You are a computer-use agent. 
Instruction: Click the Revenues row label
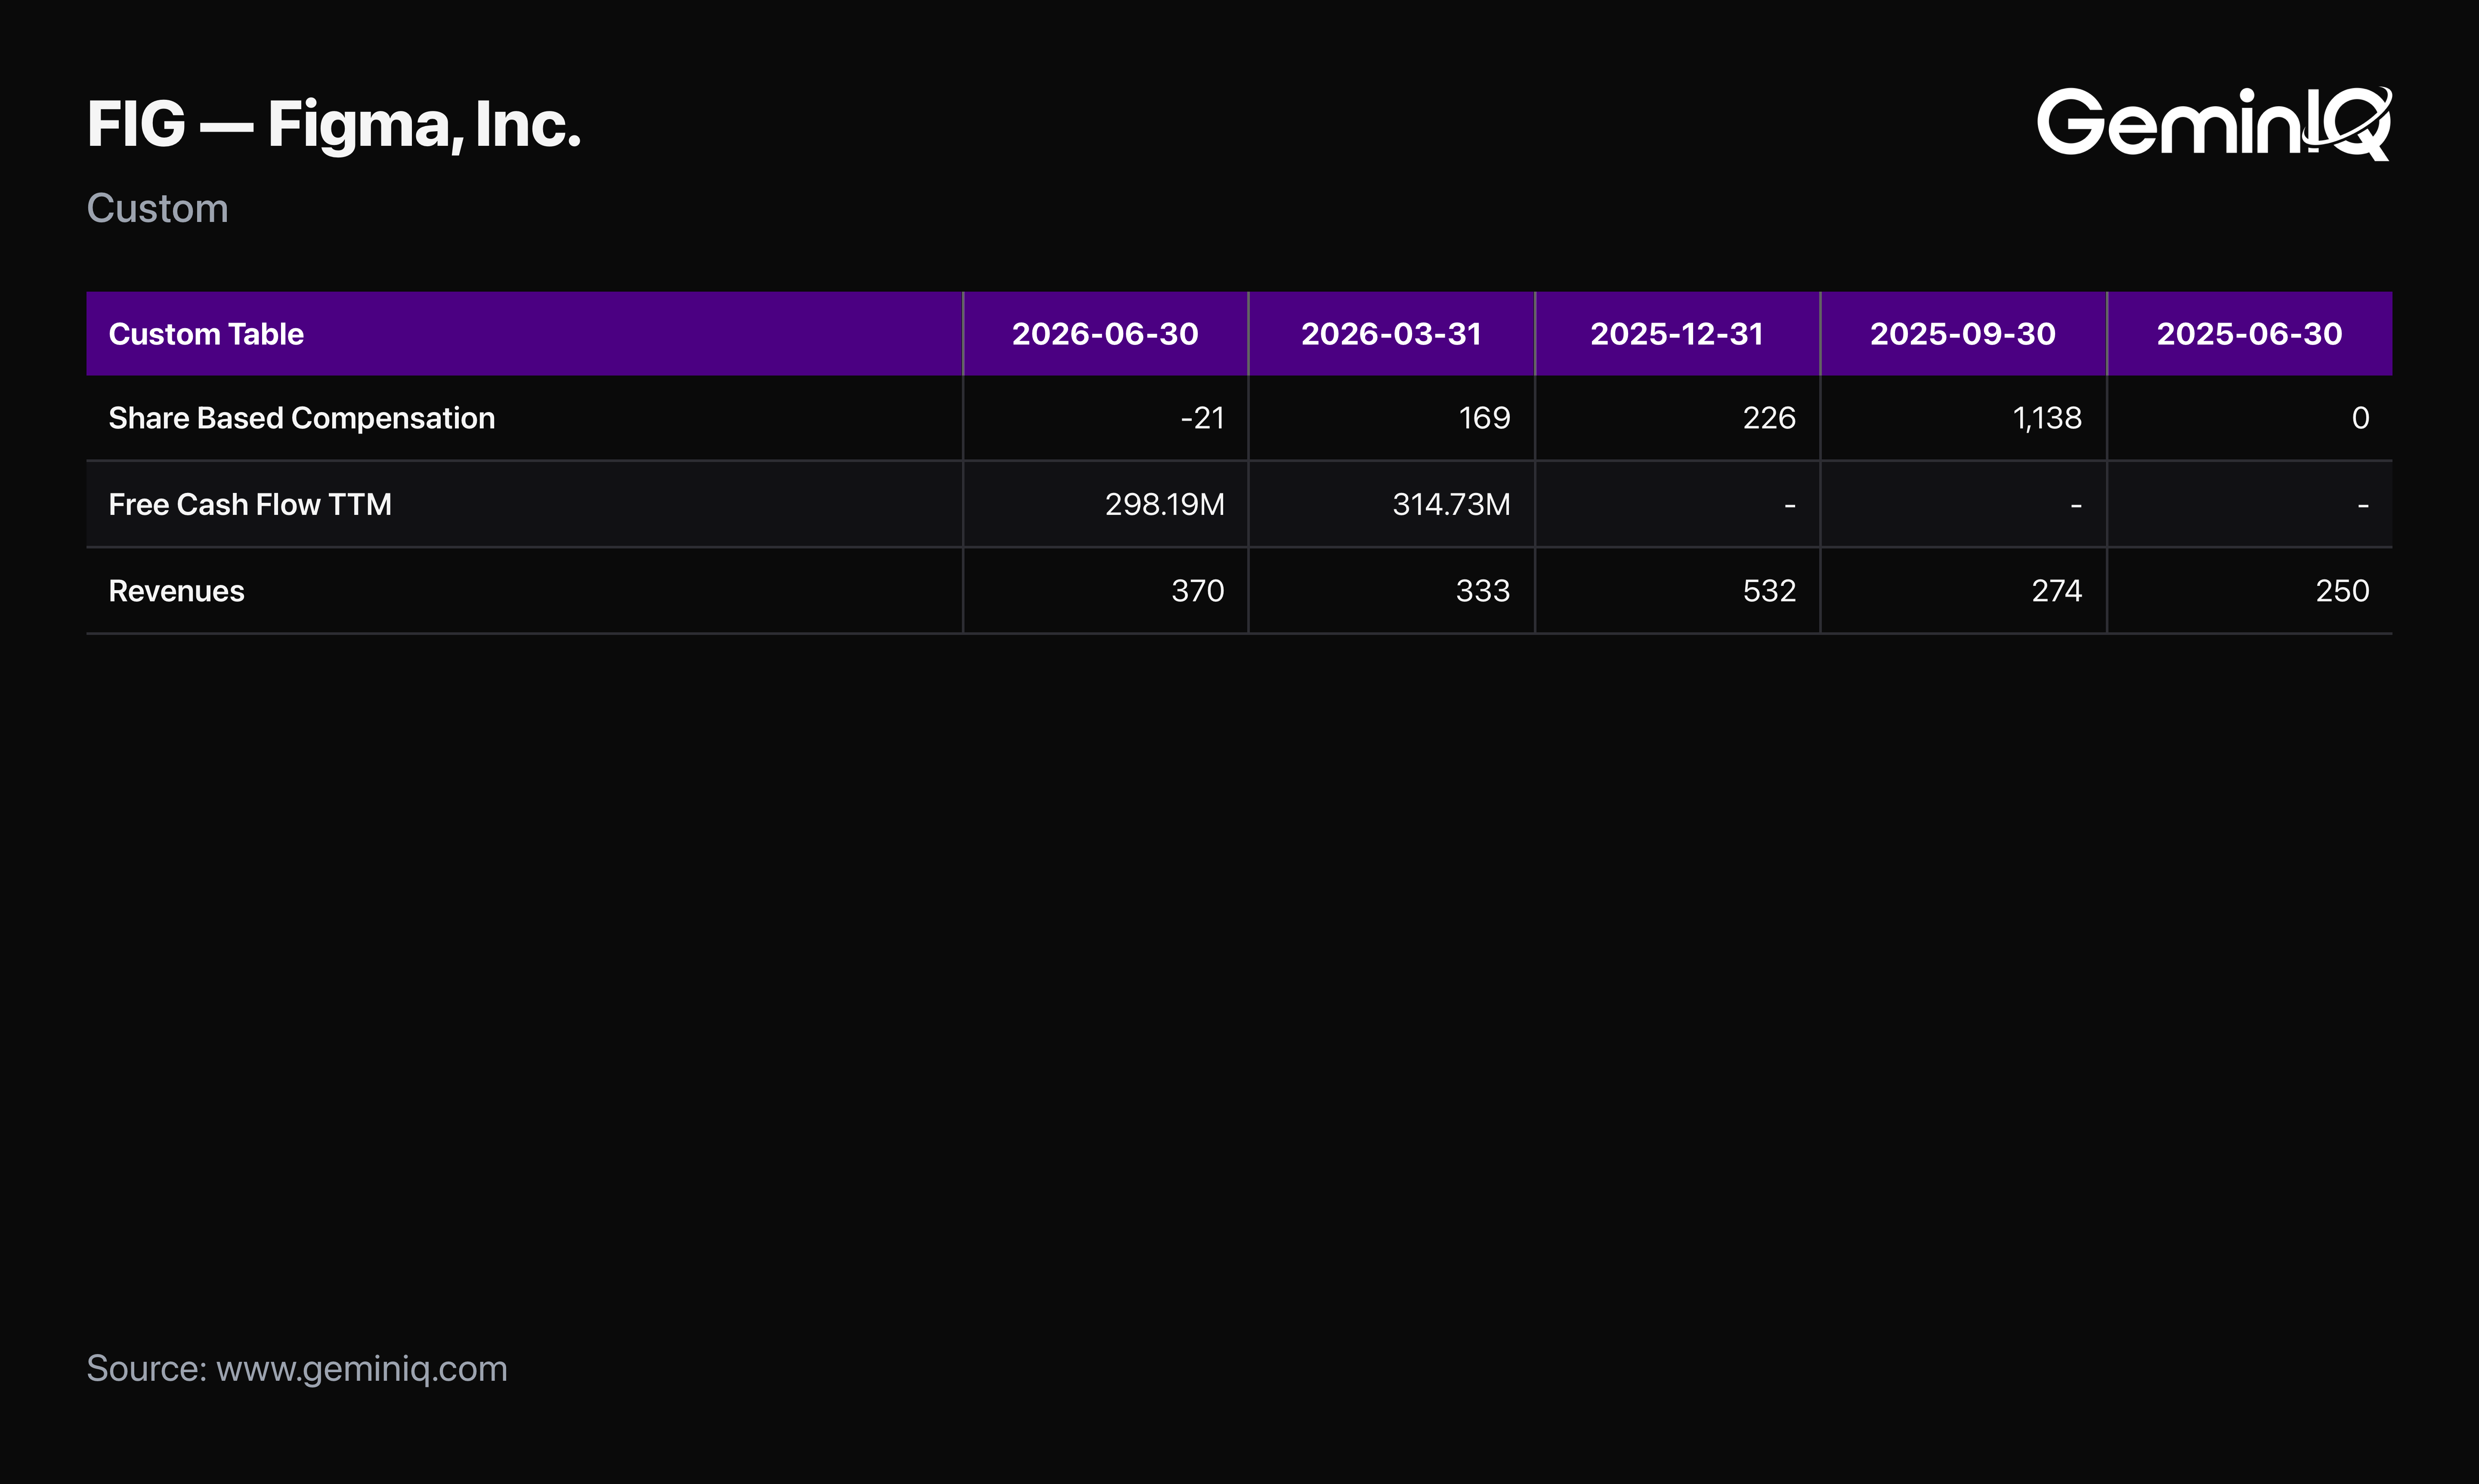coord(176,591)
